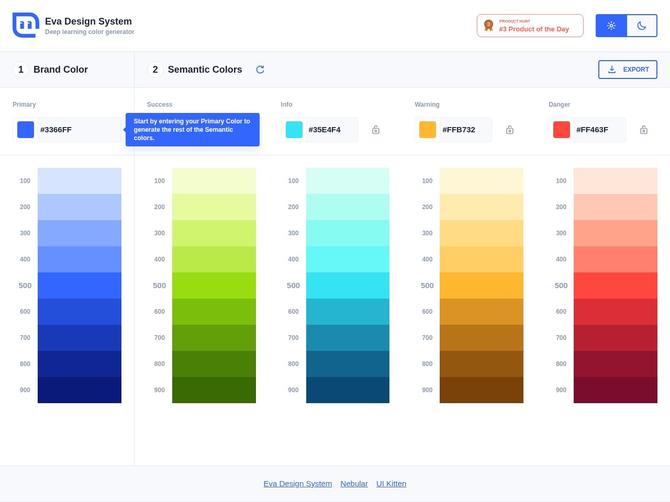The image size is (670, 502).
Task: Lock the Info color with its padlock
Action: point(375,129)
